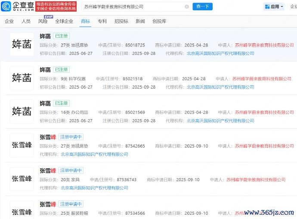Switch to the 人员 tab

coord(26,21)
